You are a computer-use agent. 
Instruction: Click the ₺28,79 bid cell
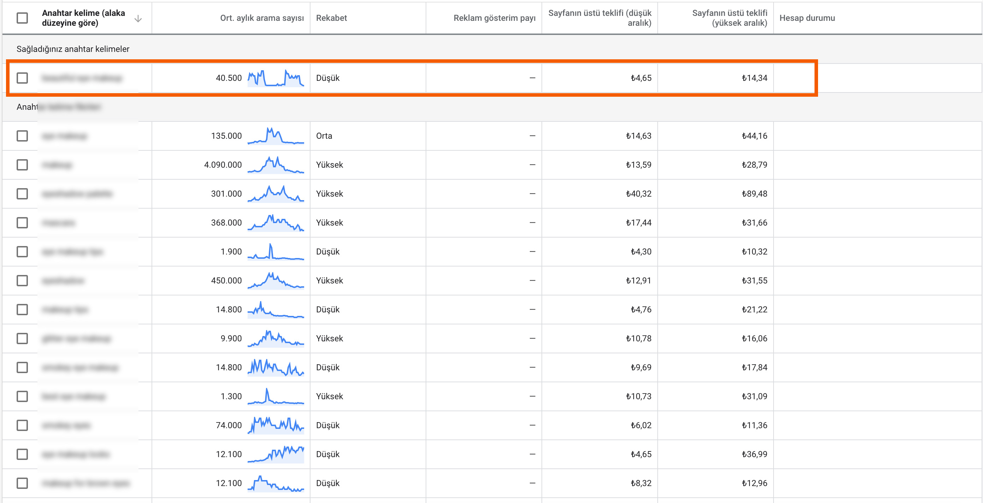pos(754,165)
